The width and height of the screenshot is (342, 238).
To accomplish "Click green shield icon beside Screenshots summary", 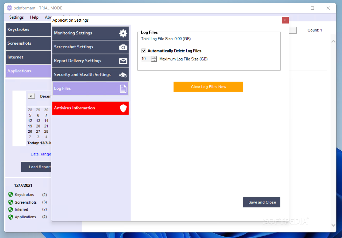I will (11, 202).
